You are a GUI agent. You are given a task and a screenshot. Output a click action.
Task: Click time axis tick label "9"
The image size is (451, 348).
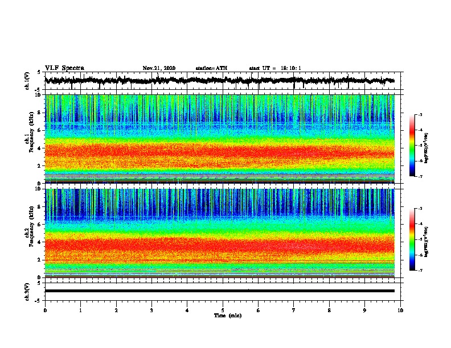364,310
